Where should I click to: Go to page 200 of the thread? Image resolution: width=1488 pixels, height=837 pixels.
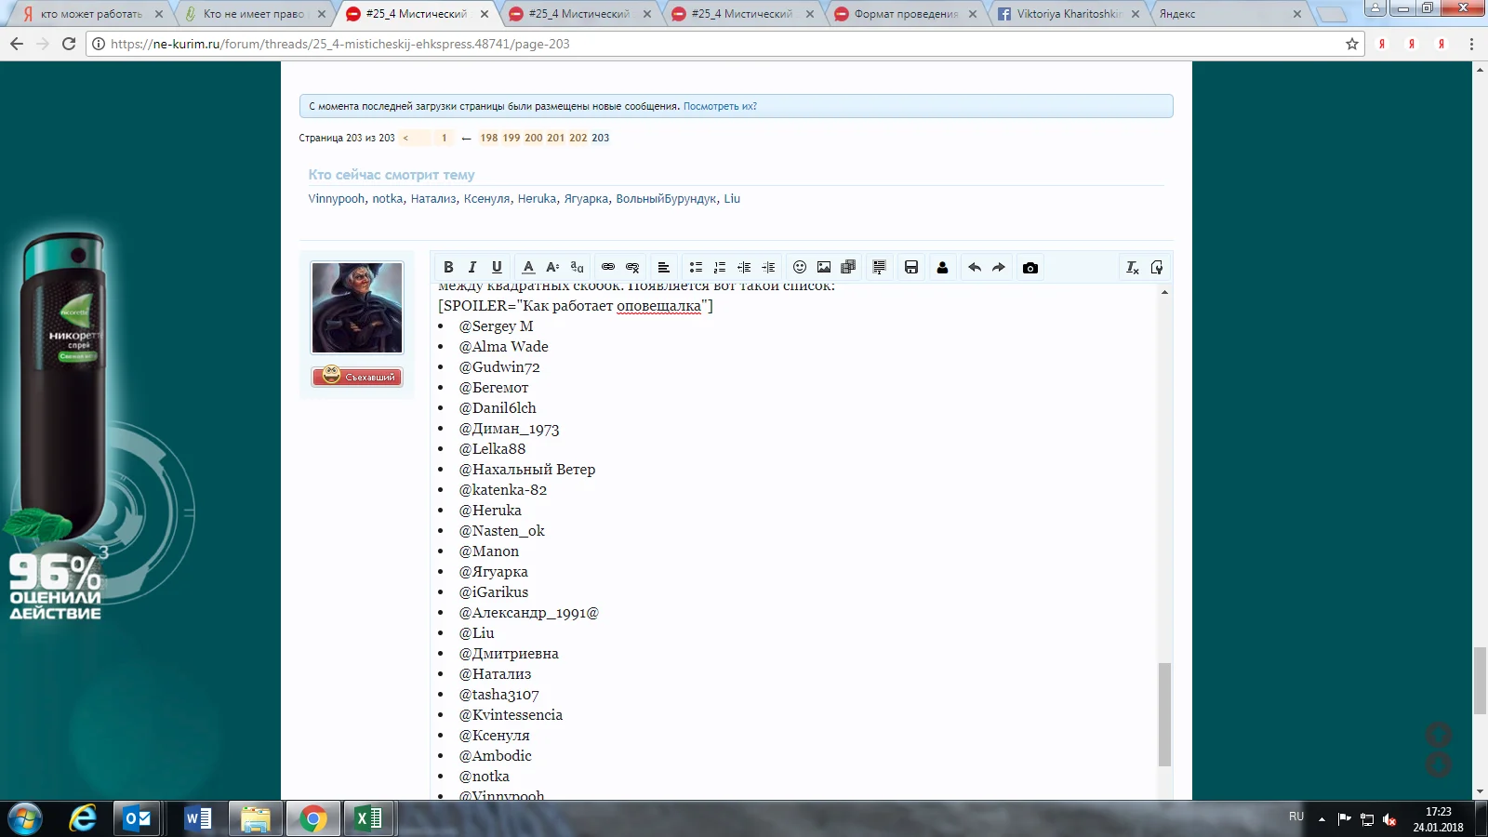coord(534,138)
